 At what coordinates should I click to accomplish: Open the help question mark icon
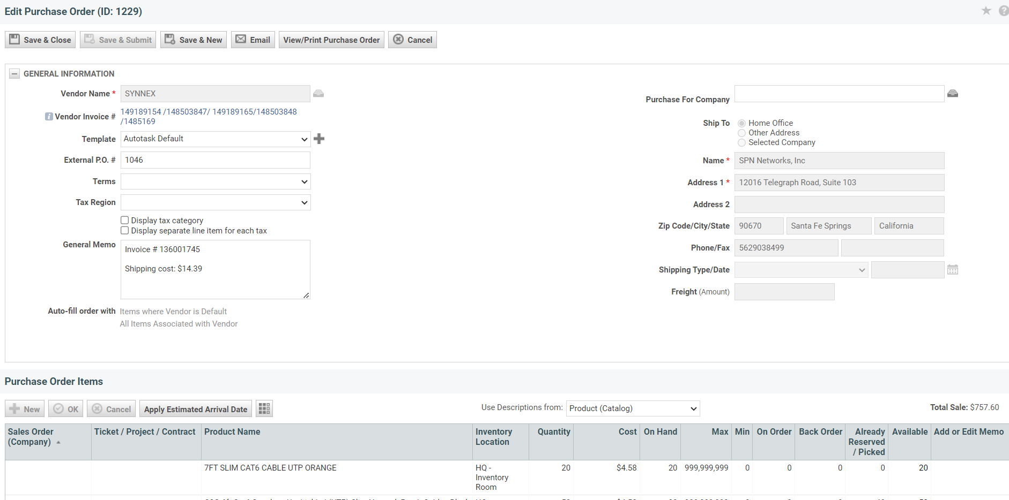(x=1004, y=11)
